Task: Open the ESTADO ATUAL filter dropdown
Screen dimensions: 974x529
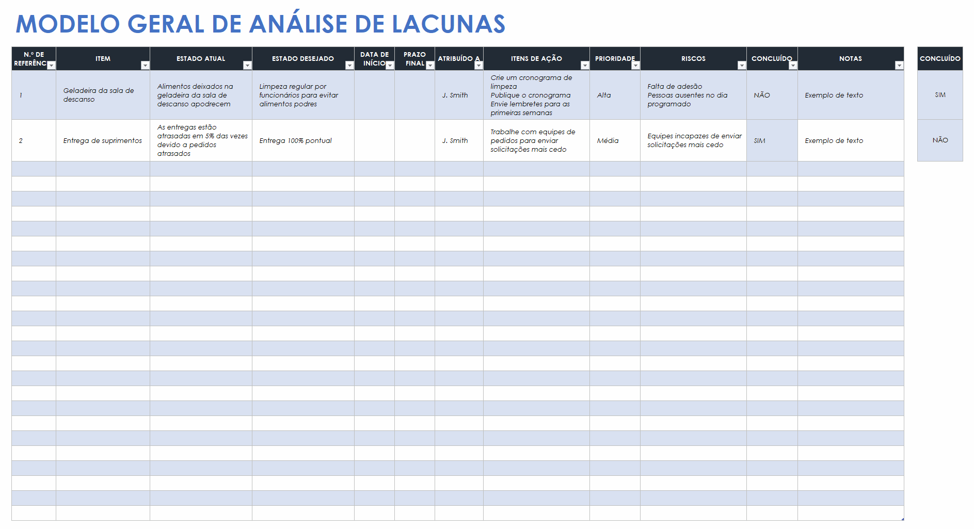Action: (247, 66)
